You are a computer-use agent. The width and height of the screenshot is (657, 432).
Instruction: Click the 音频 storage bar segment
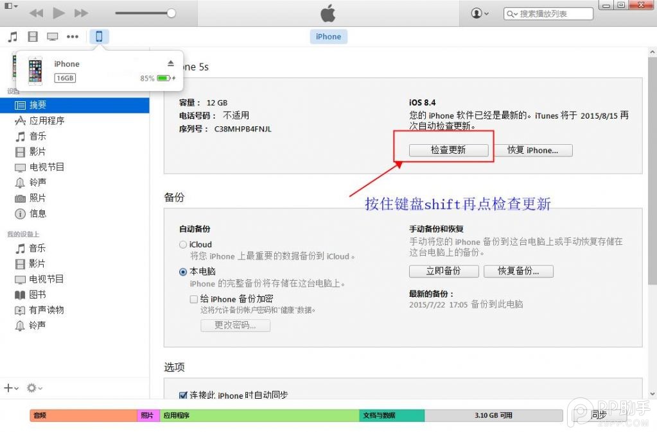[x=83, y=415]
